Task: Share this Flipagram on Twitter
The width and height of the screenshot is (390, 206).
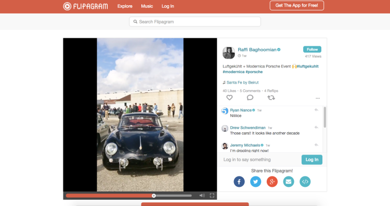Action: [255, 182]
